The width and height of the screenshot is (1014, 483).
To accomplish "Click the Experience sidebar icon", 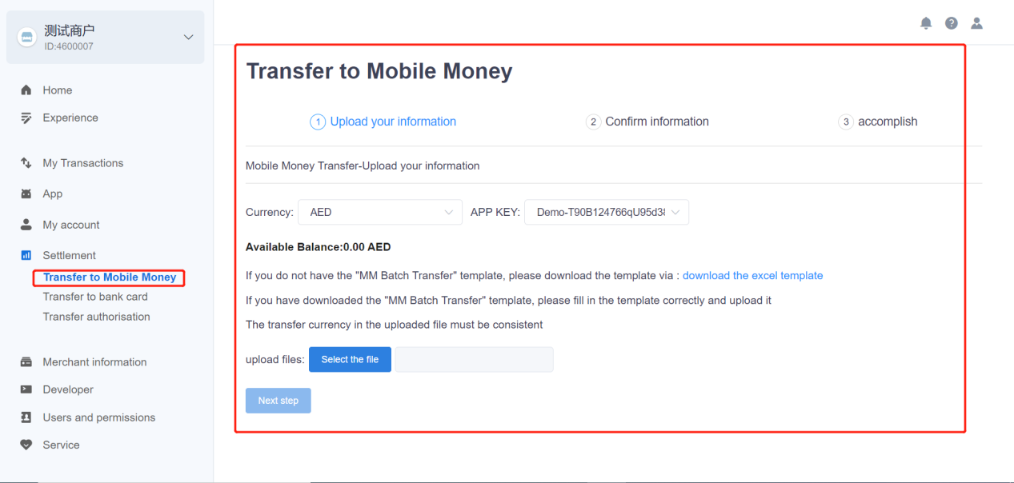I will click(x=26, y=118).
